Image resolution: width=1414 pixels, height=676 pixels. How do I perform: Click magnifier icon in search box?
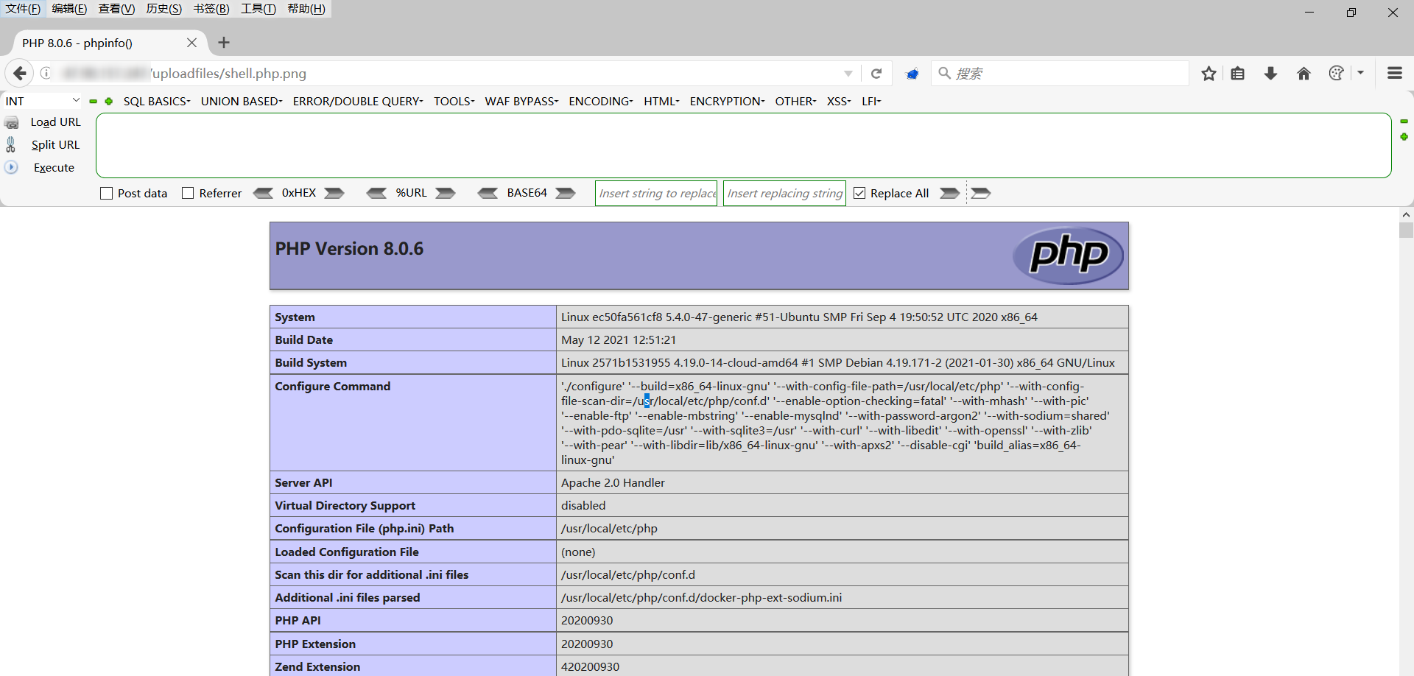944,73
